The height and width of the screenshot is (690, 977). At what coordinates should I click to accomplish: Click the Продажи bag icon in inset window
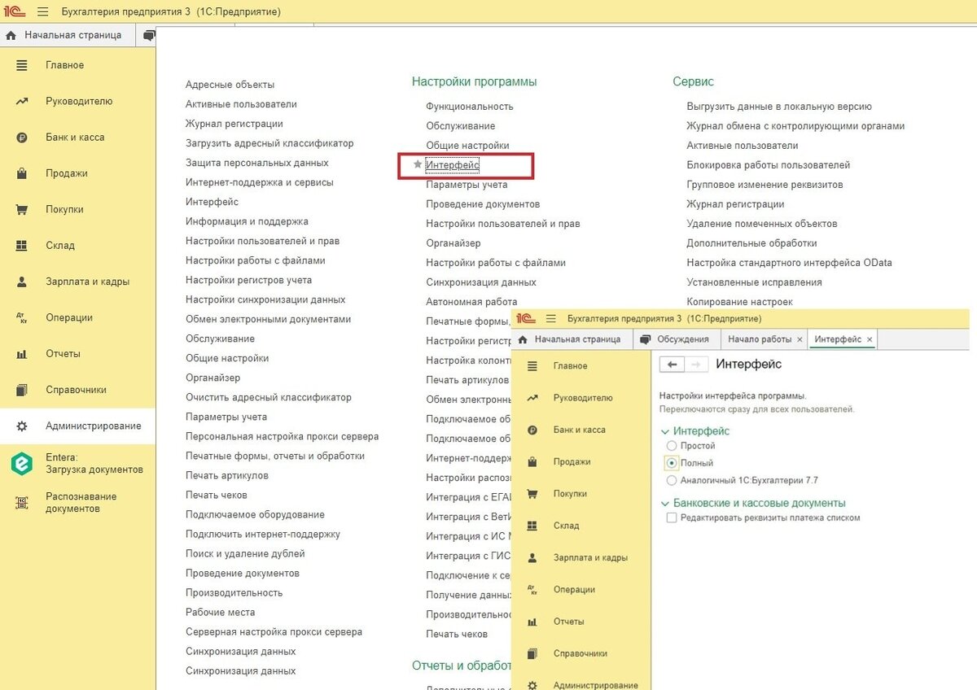pos(532,462)
